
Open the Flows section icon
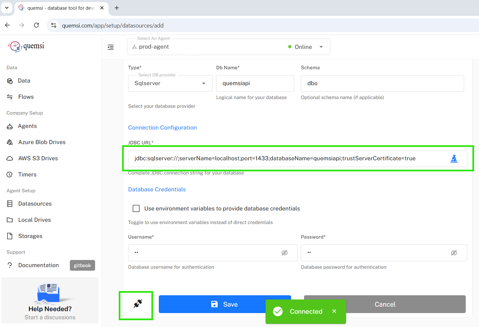[x=10, y=96]
